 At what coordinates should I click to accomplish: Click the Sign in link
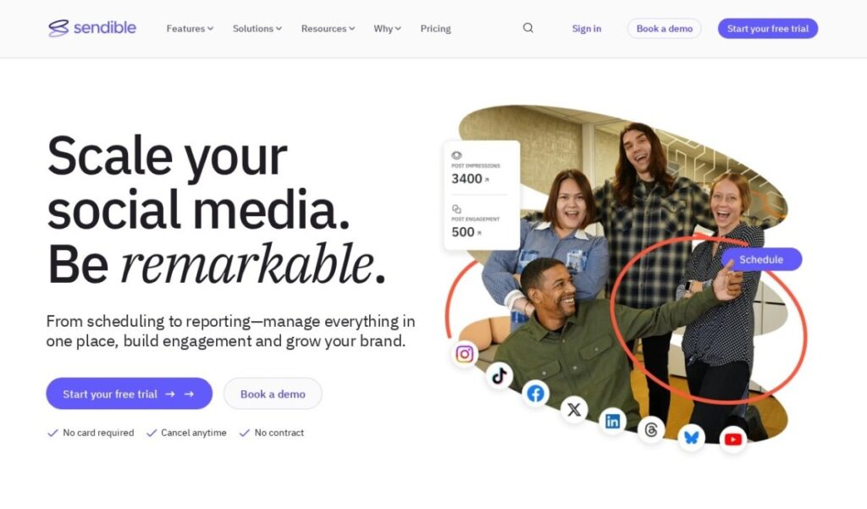click(587, 28)
